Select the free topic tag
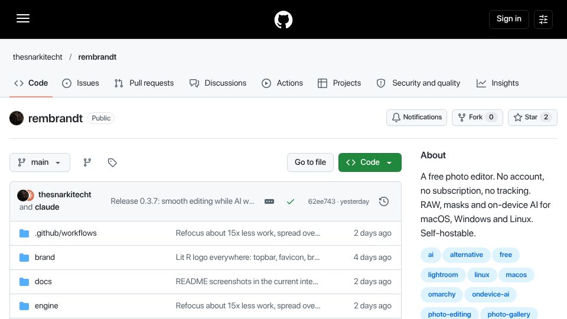Viewport: 567px width, 319px height. (506, 255)
